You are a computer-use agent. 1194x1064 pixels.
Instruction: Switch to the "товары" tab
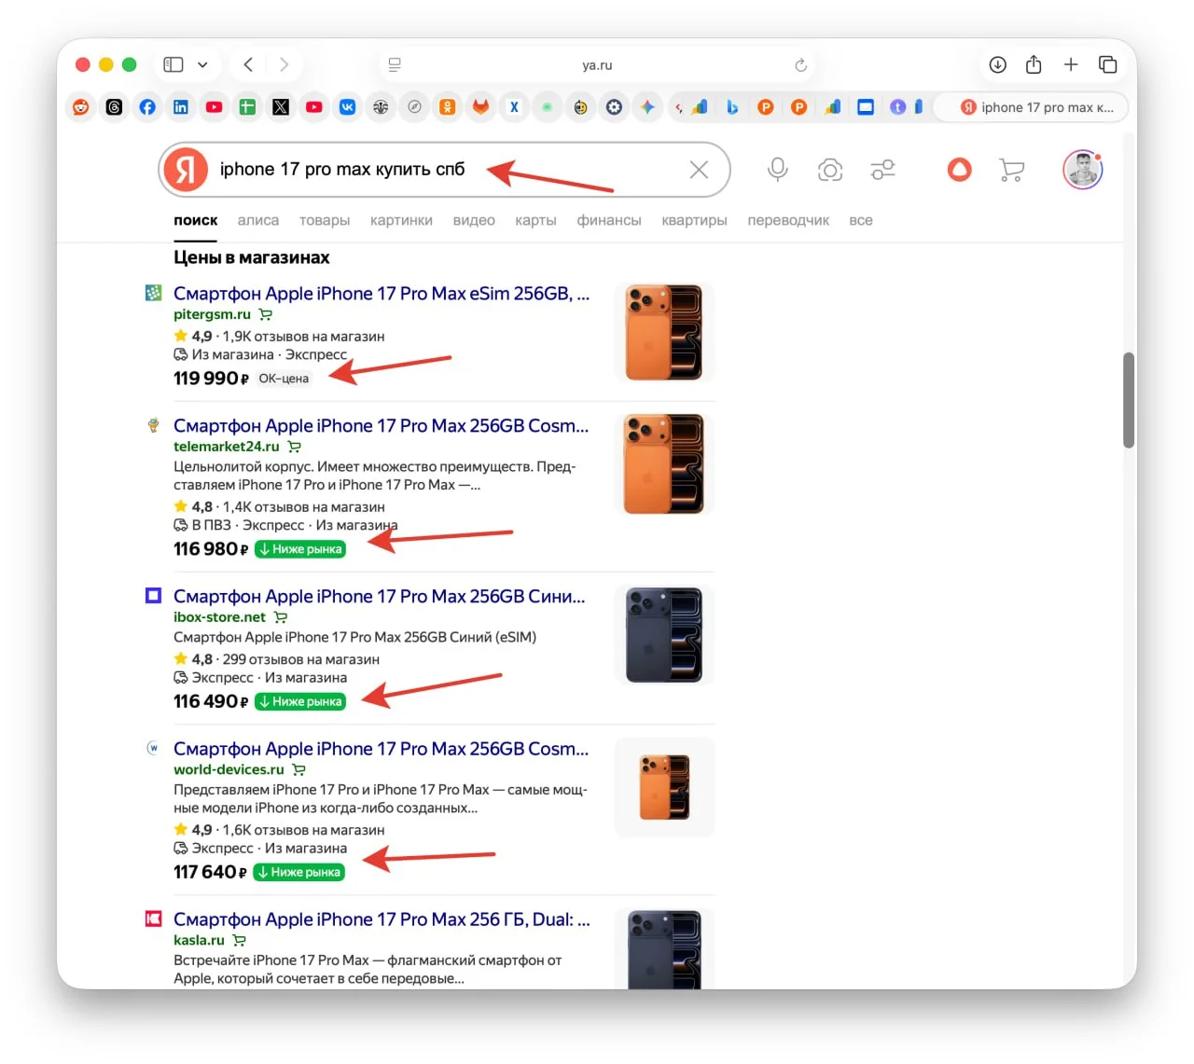tap(324, 221)
